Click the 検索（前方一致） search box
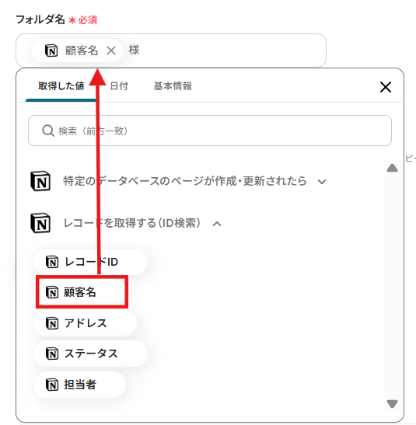The height and width of the screenshot is (425, 416). 210,131
